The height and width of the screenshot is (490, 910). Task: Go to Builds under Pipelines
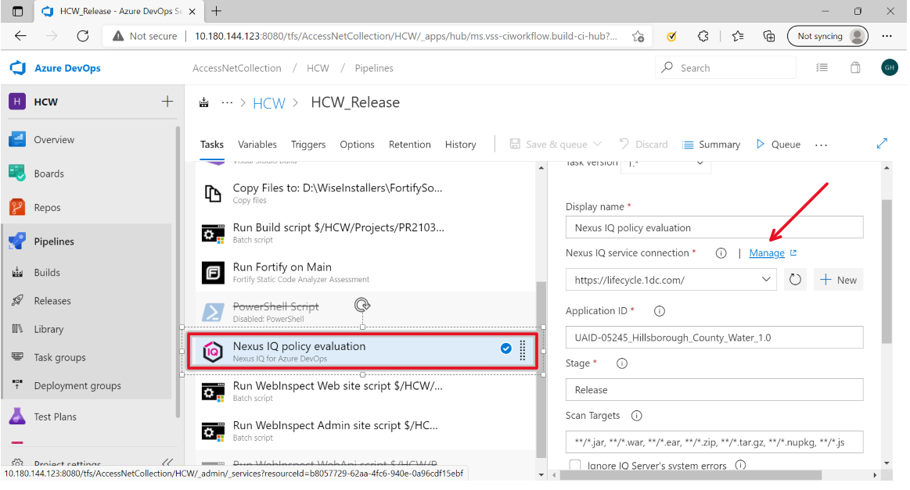(46, 273)
